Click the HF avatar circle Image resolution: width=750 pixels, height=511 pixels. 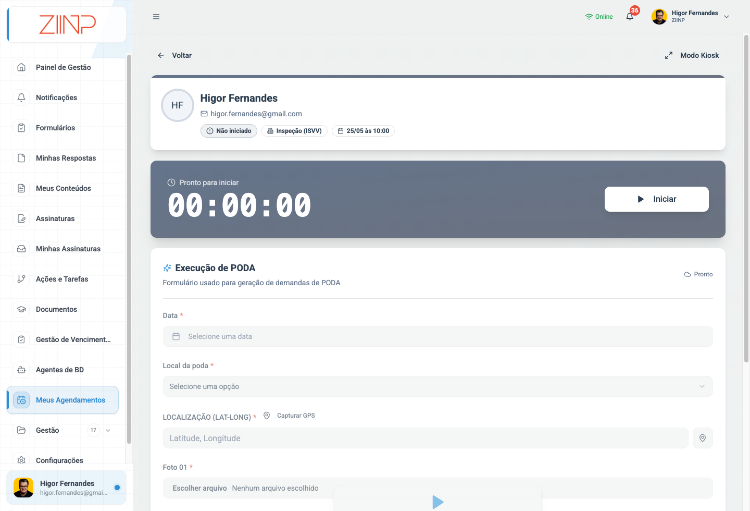(x=177, y=105)
